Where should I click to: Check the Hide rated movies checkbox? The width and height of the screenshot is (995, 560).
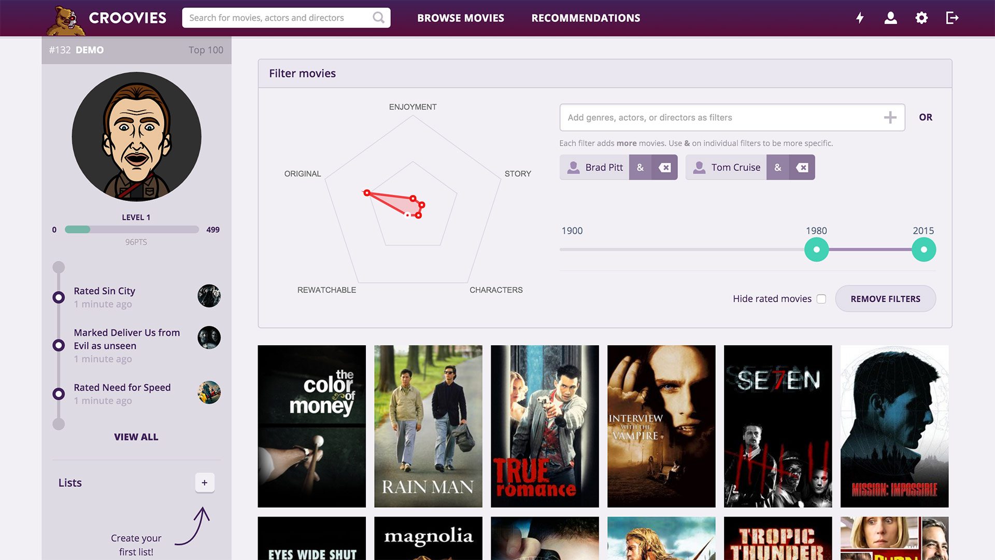pos(821,299)
